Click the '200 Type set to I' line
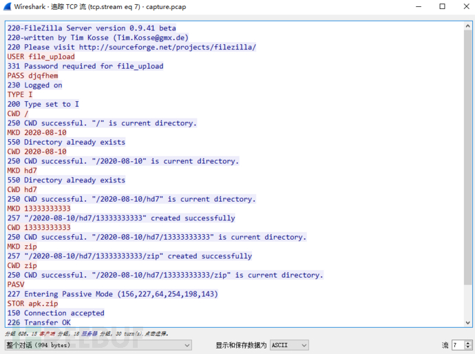The width and height of the screenshot is (475, 354). click(x=43, y=104)
